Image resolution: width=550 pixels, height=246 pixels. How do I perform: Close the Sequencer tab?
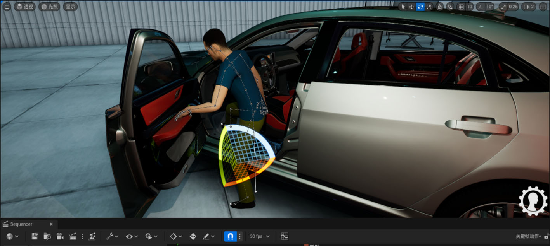pos(51,224)
